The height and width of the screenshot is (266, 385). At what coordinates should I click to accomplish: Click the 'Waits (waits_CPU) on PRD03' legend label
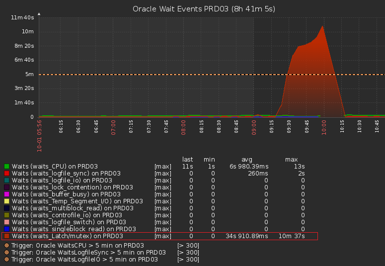tap(55, 167)
